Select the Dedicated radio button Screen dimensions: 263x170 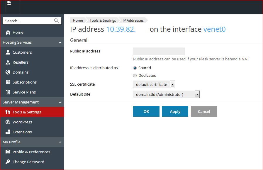(135, 76)
